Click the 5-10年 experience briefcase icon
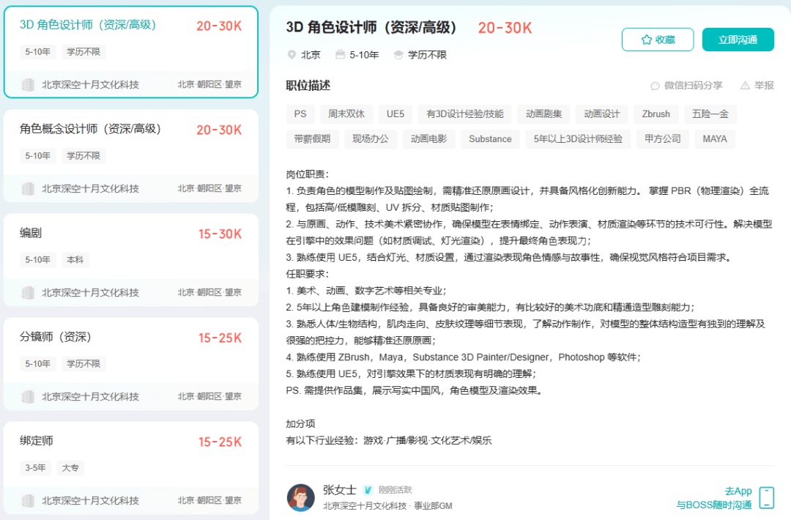 pos(340,55)
